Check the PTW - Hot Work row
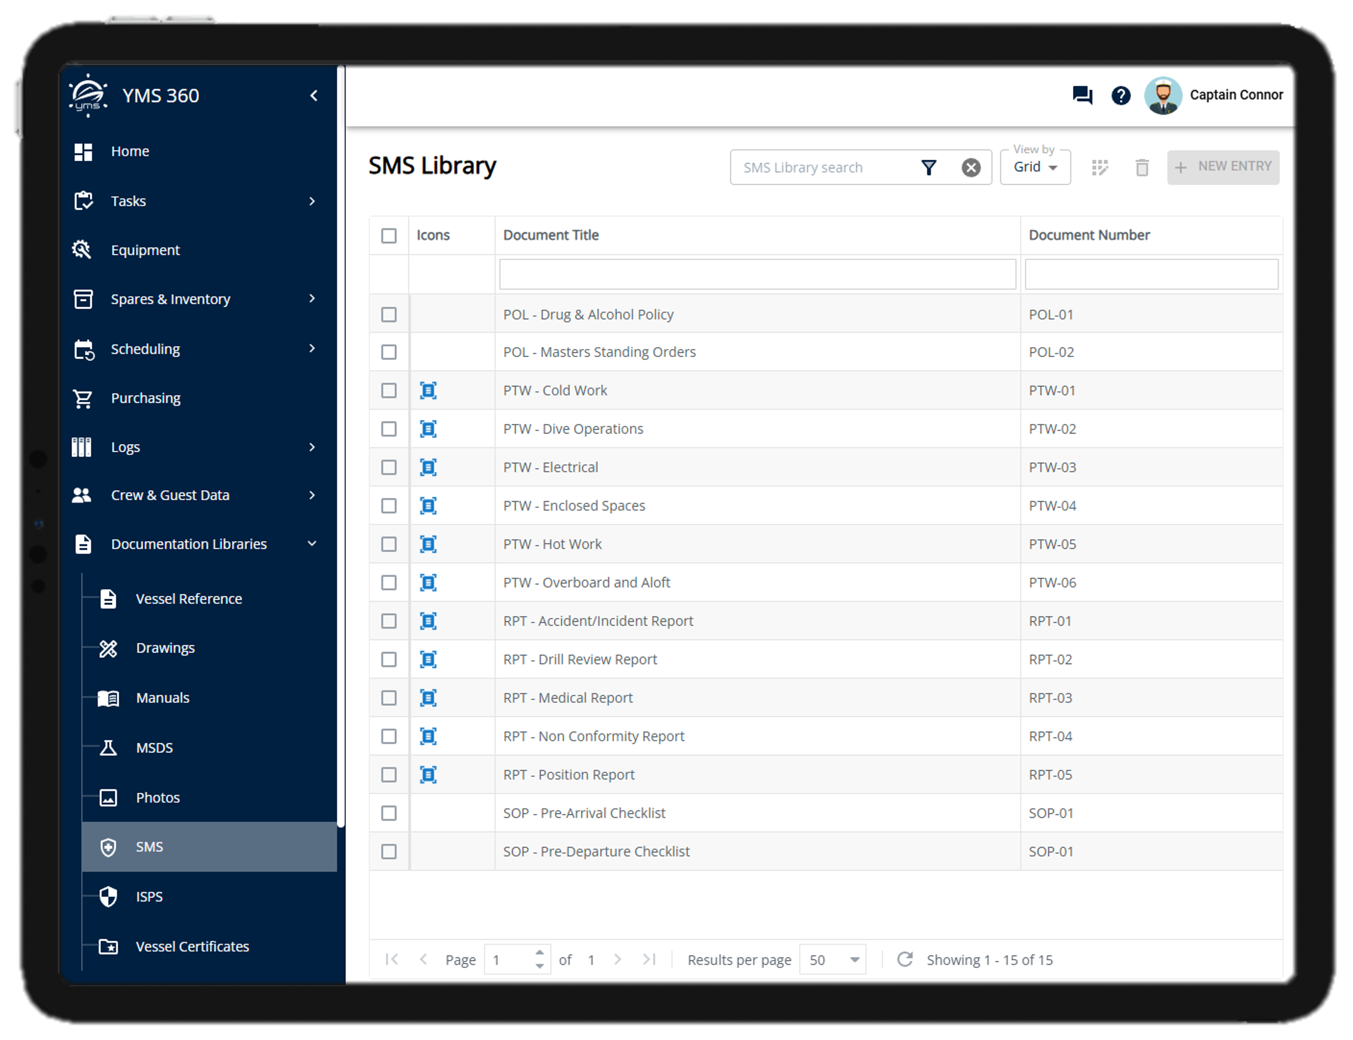 pos(389,544)
